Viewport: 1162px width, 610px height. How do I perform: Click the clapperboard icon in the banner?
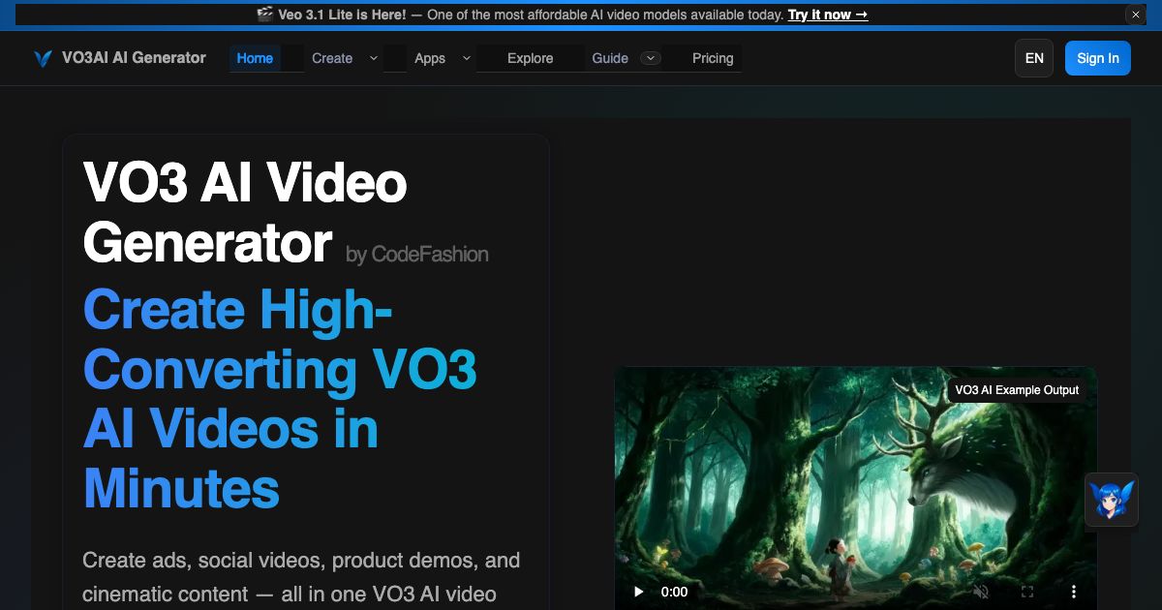(x=265, y=15)
